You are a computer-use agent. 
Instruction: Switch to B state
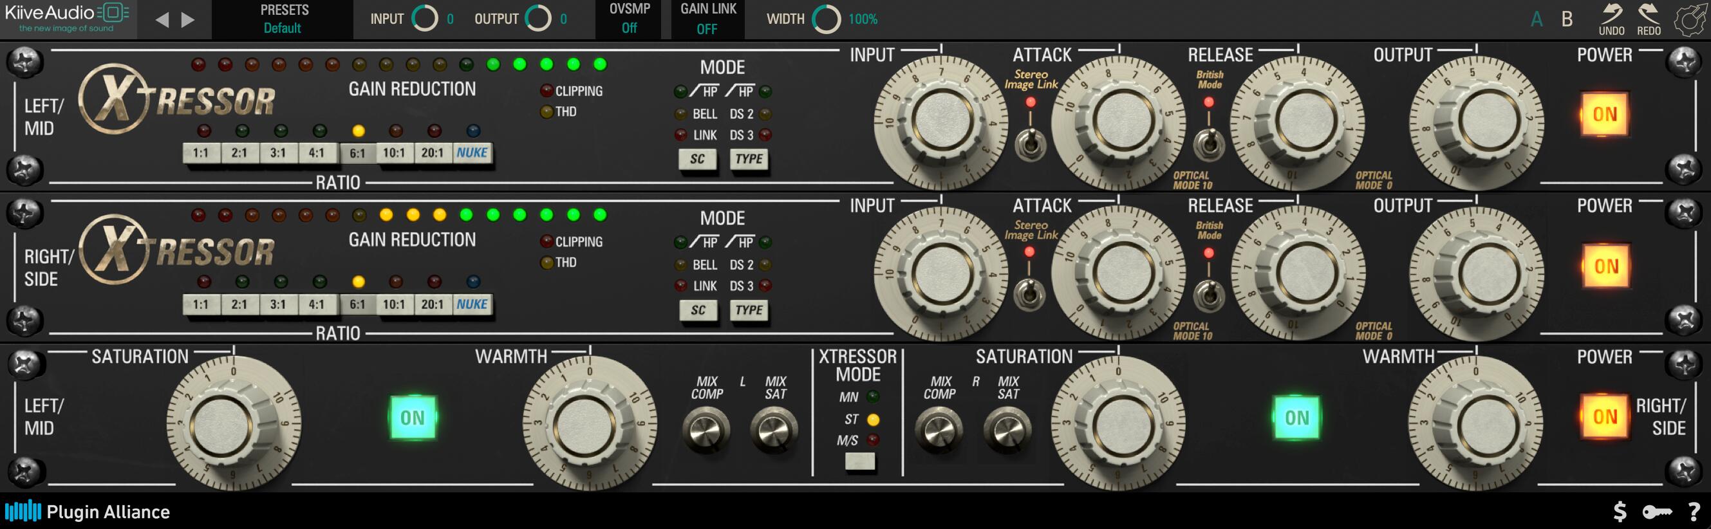[x=1567, y=19]
